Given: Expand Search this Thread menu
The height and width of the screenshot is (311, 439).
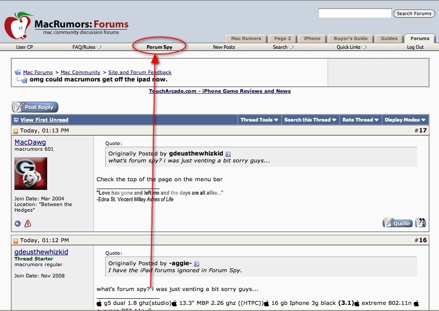Looking at the screenshot, I should point(310,120).
